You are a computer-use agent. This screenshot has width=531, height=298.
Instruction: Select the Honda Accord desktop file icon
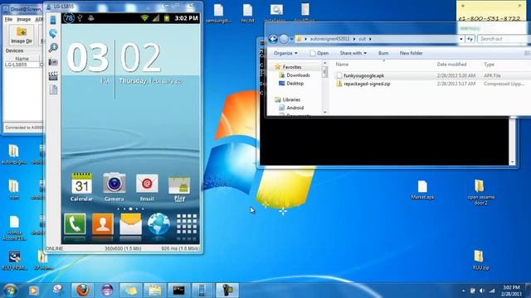14,228
